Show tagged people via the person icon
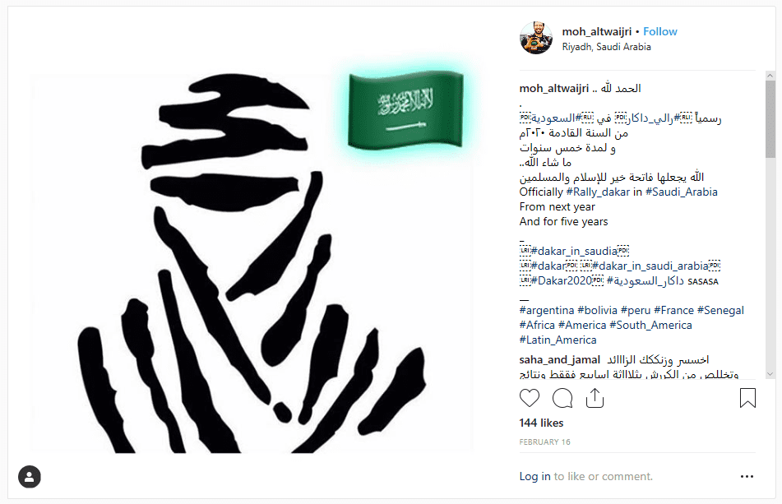 [30, 477]
